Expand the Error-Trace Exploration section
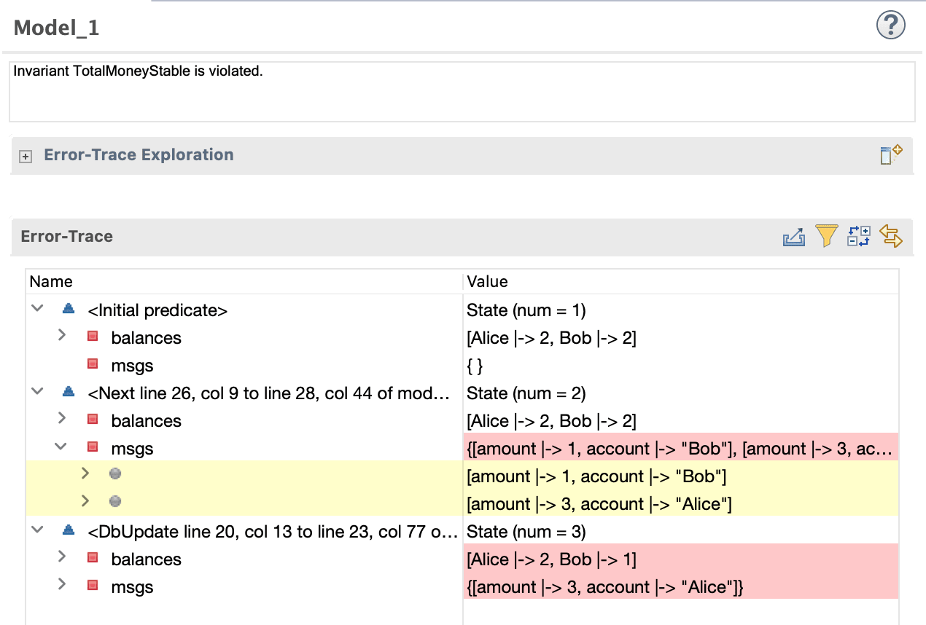The image size is (926, 625). pyautogui.click(x=26, y=156)
